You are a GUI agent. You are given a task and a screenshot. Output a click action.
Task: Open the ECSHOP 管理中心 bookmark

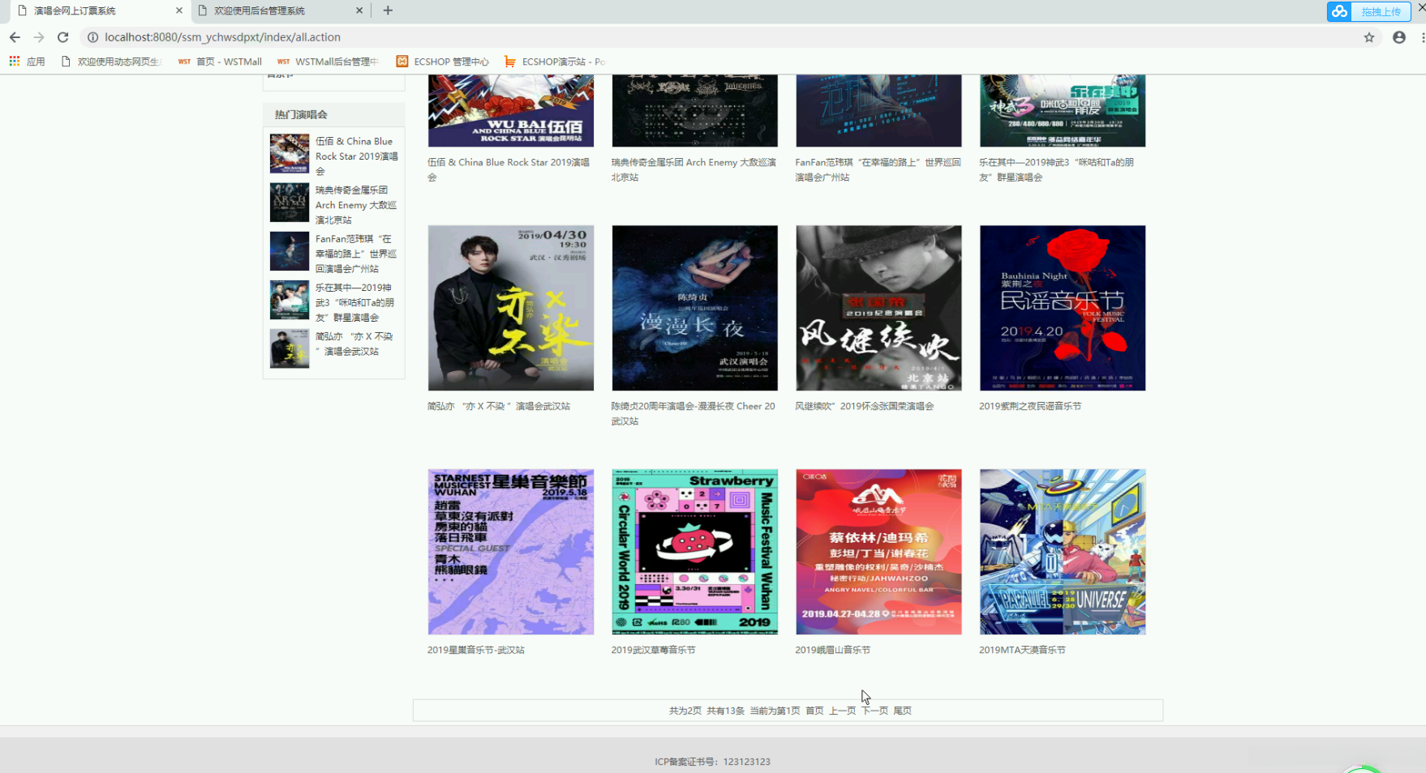point(443,62)
